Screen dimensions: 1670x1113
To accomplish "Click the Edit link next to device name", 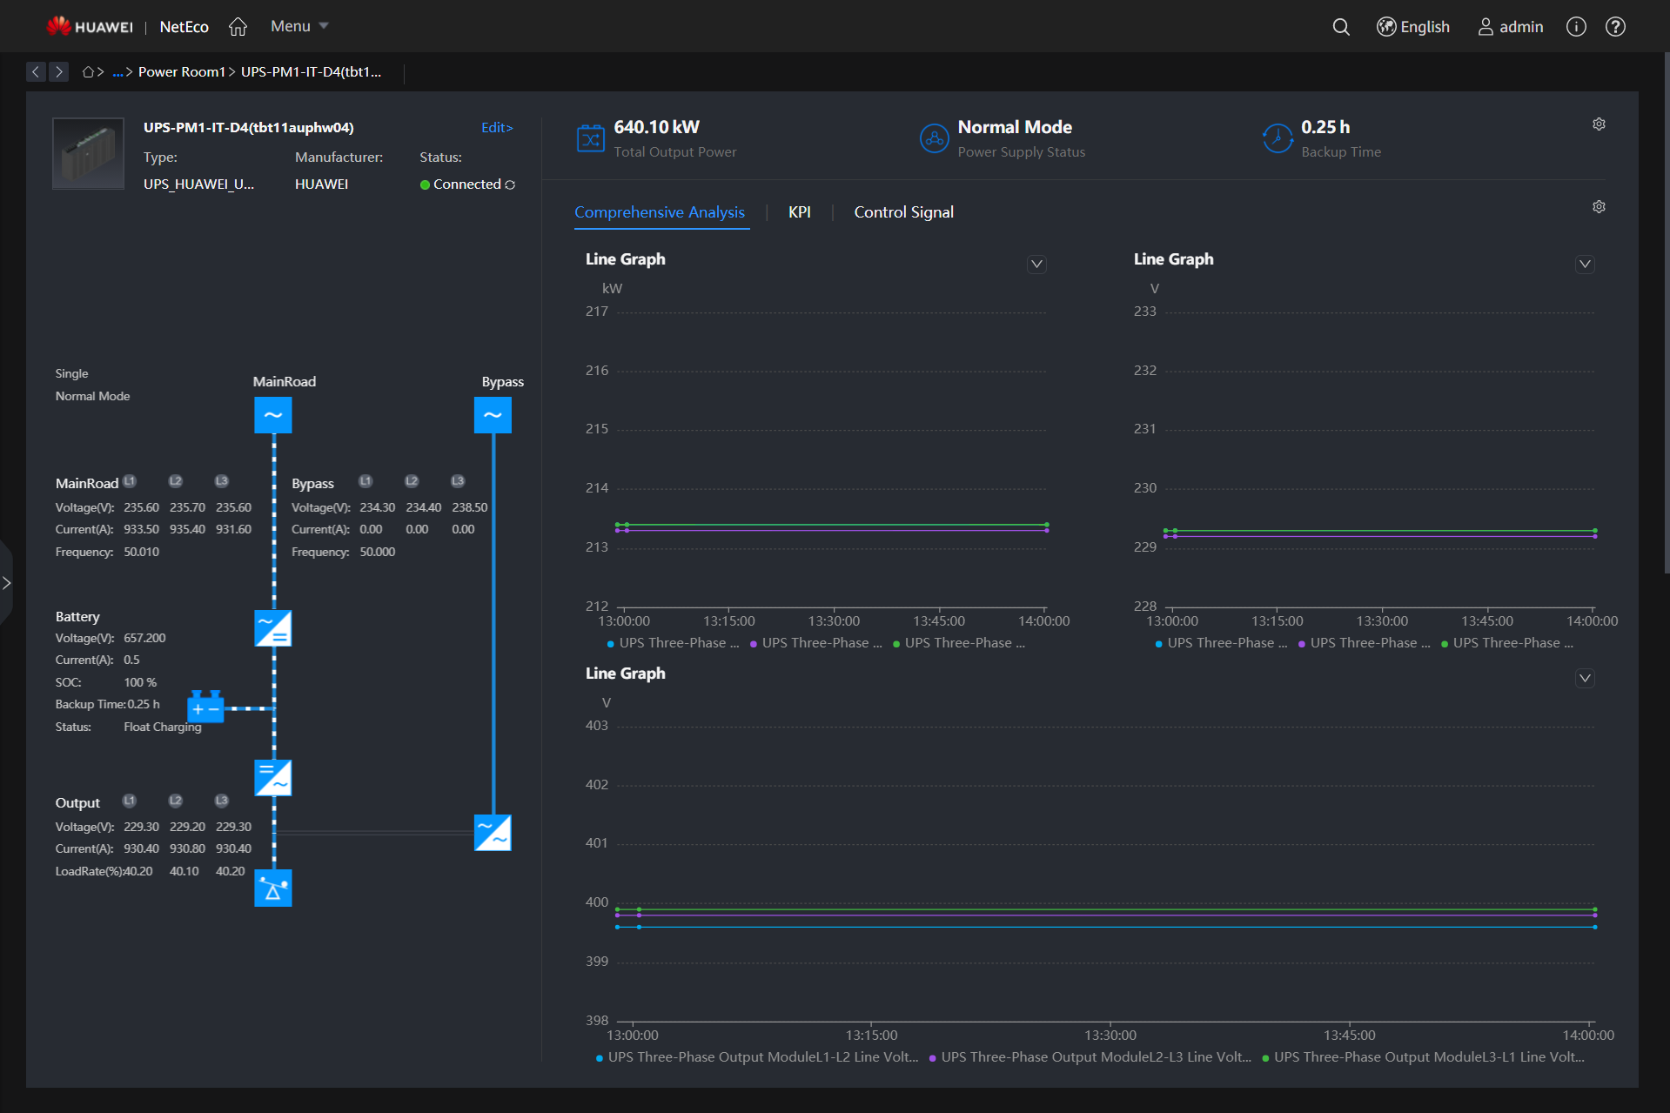I will (x=495, y=127).
